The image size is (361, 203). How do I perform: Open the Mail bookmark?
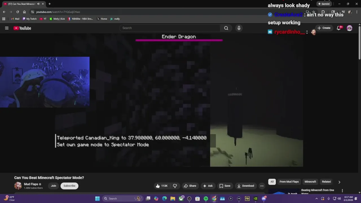(x=15, y=19)
